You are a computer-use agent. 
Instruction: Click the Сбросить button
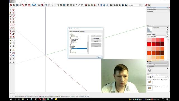click(x=96, y=36)
